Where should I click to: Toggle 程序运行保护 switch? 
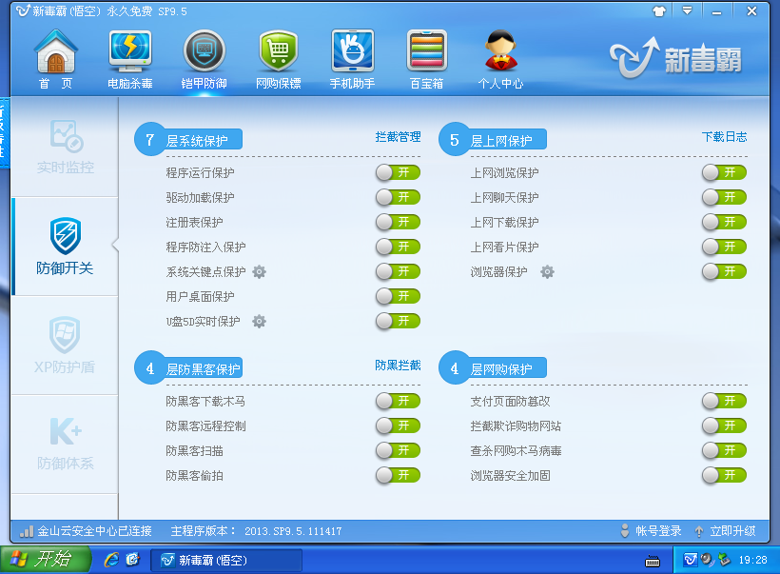[398, 172]
